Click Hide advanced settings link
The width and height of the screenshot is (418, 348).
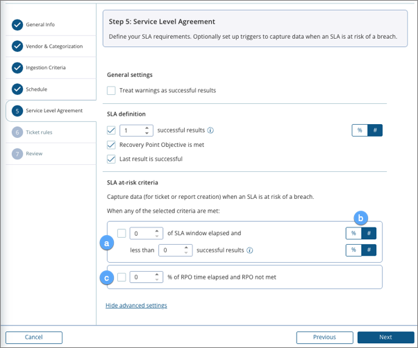click(136, 305)
